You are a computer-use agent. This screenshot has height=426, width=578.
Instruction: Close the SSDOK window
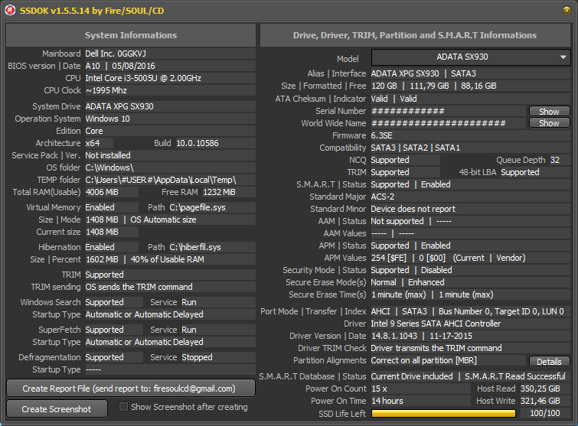pos(567,10)
